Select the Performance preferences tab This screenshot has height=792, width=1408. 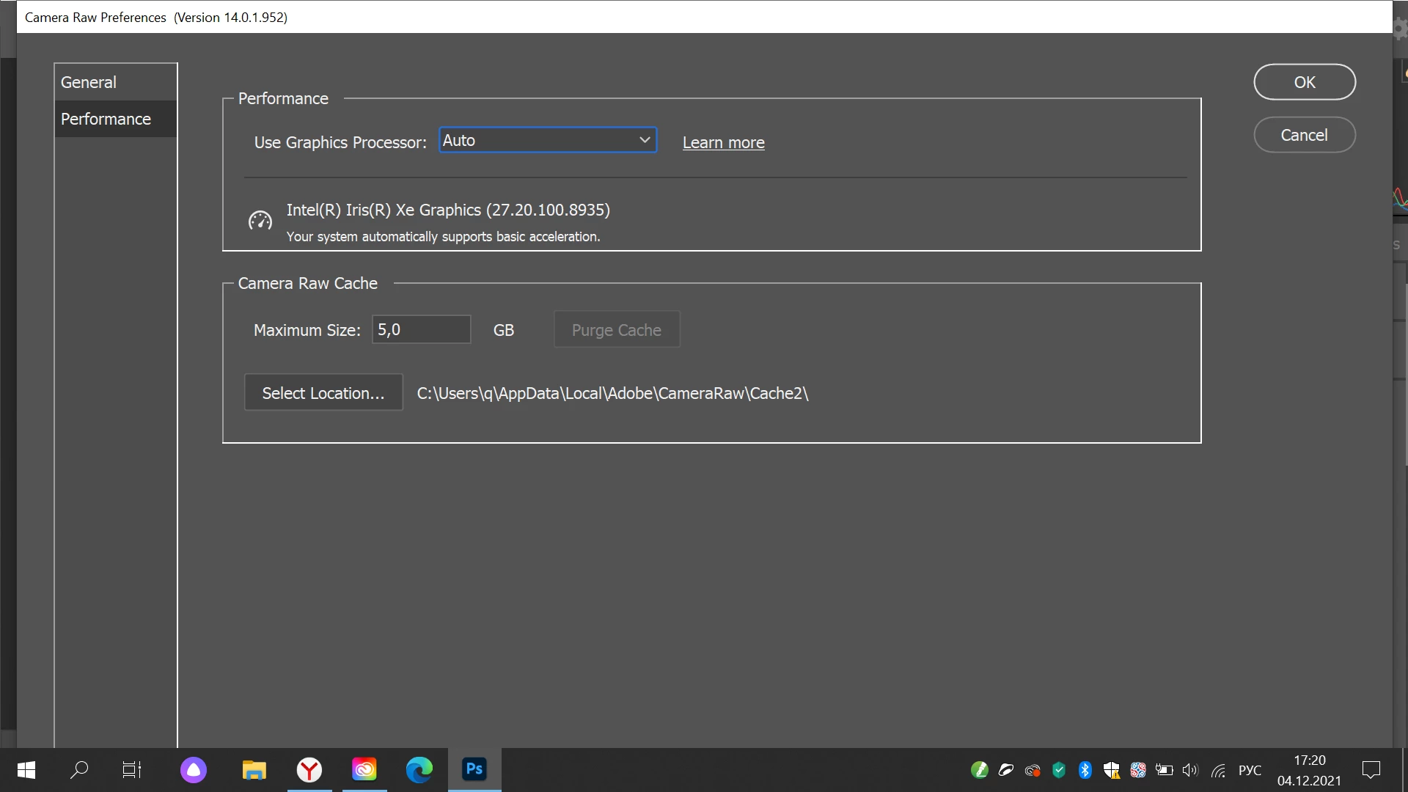point(106,119)
